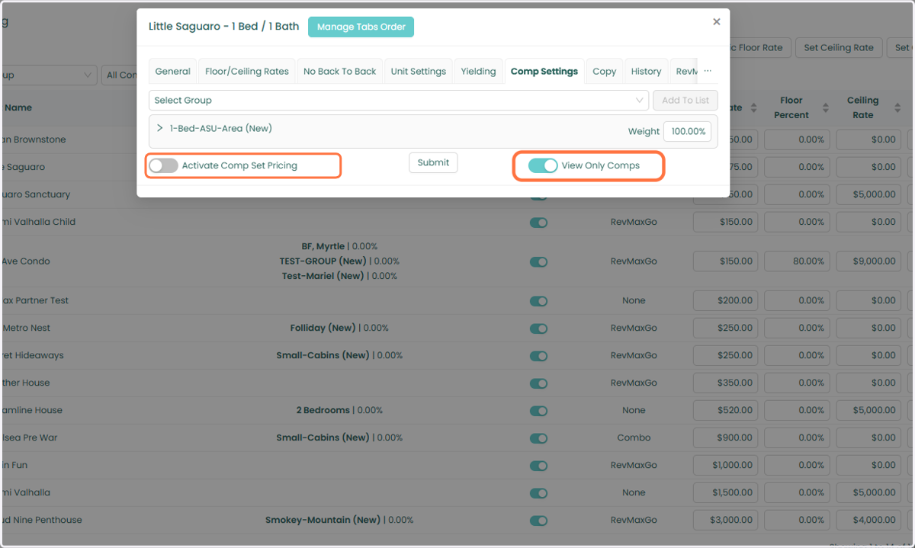
Task: Click the ax Partner Test listing name
Action: (36, 301)
